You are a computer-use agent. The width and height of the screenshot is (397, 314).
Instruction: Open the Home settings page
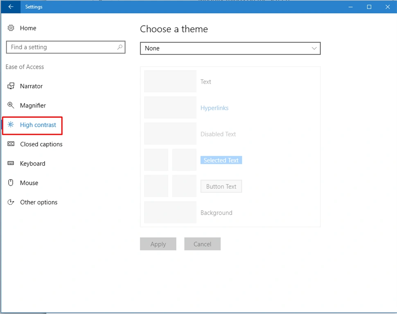click(28, 28)
